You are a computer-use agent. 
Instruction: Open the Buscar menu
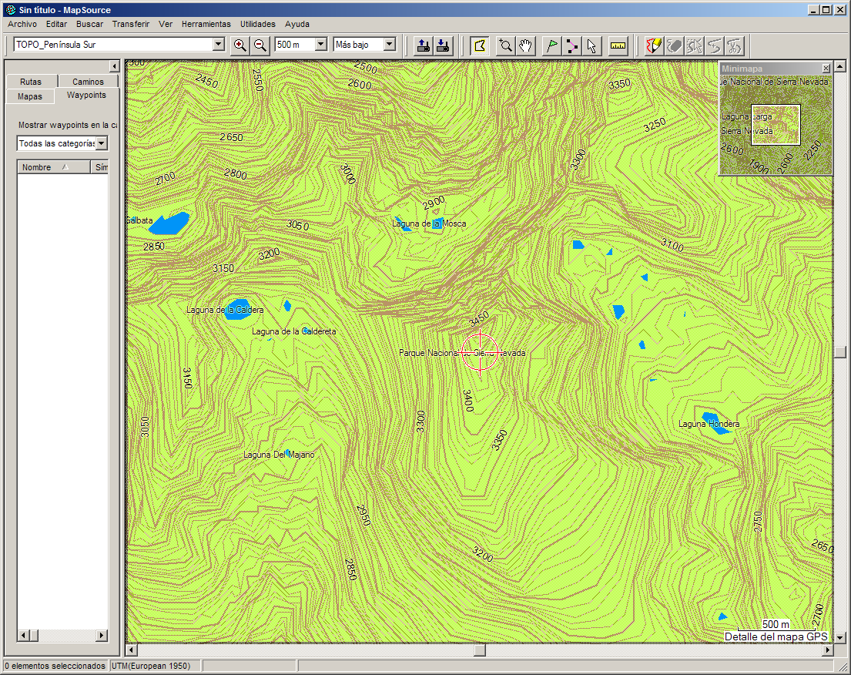click(x=89, y=24)
